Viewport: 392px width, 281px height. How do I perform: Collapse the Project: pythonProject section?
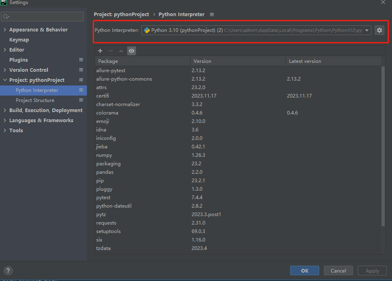pos(5,80)
